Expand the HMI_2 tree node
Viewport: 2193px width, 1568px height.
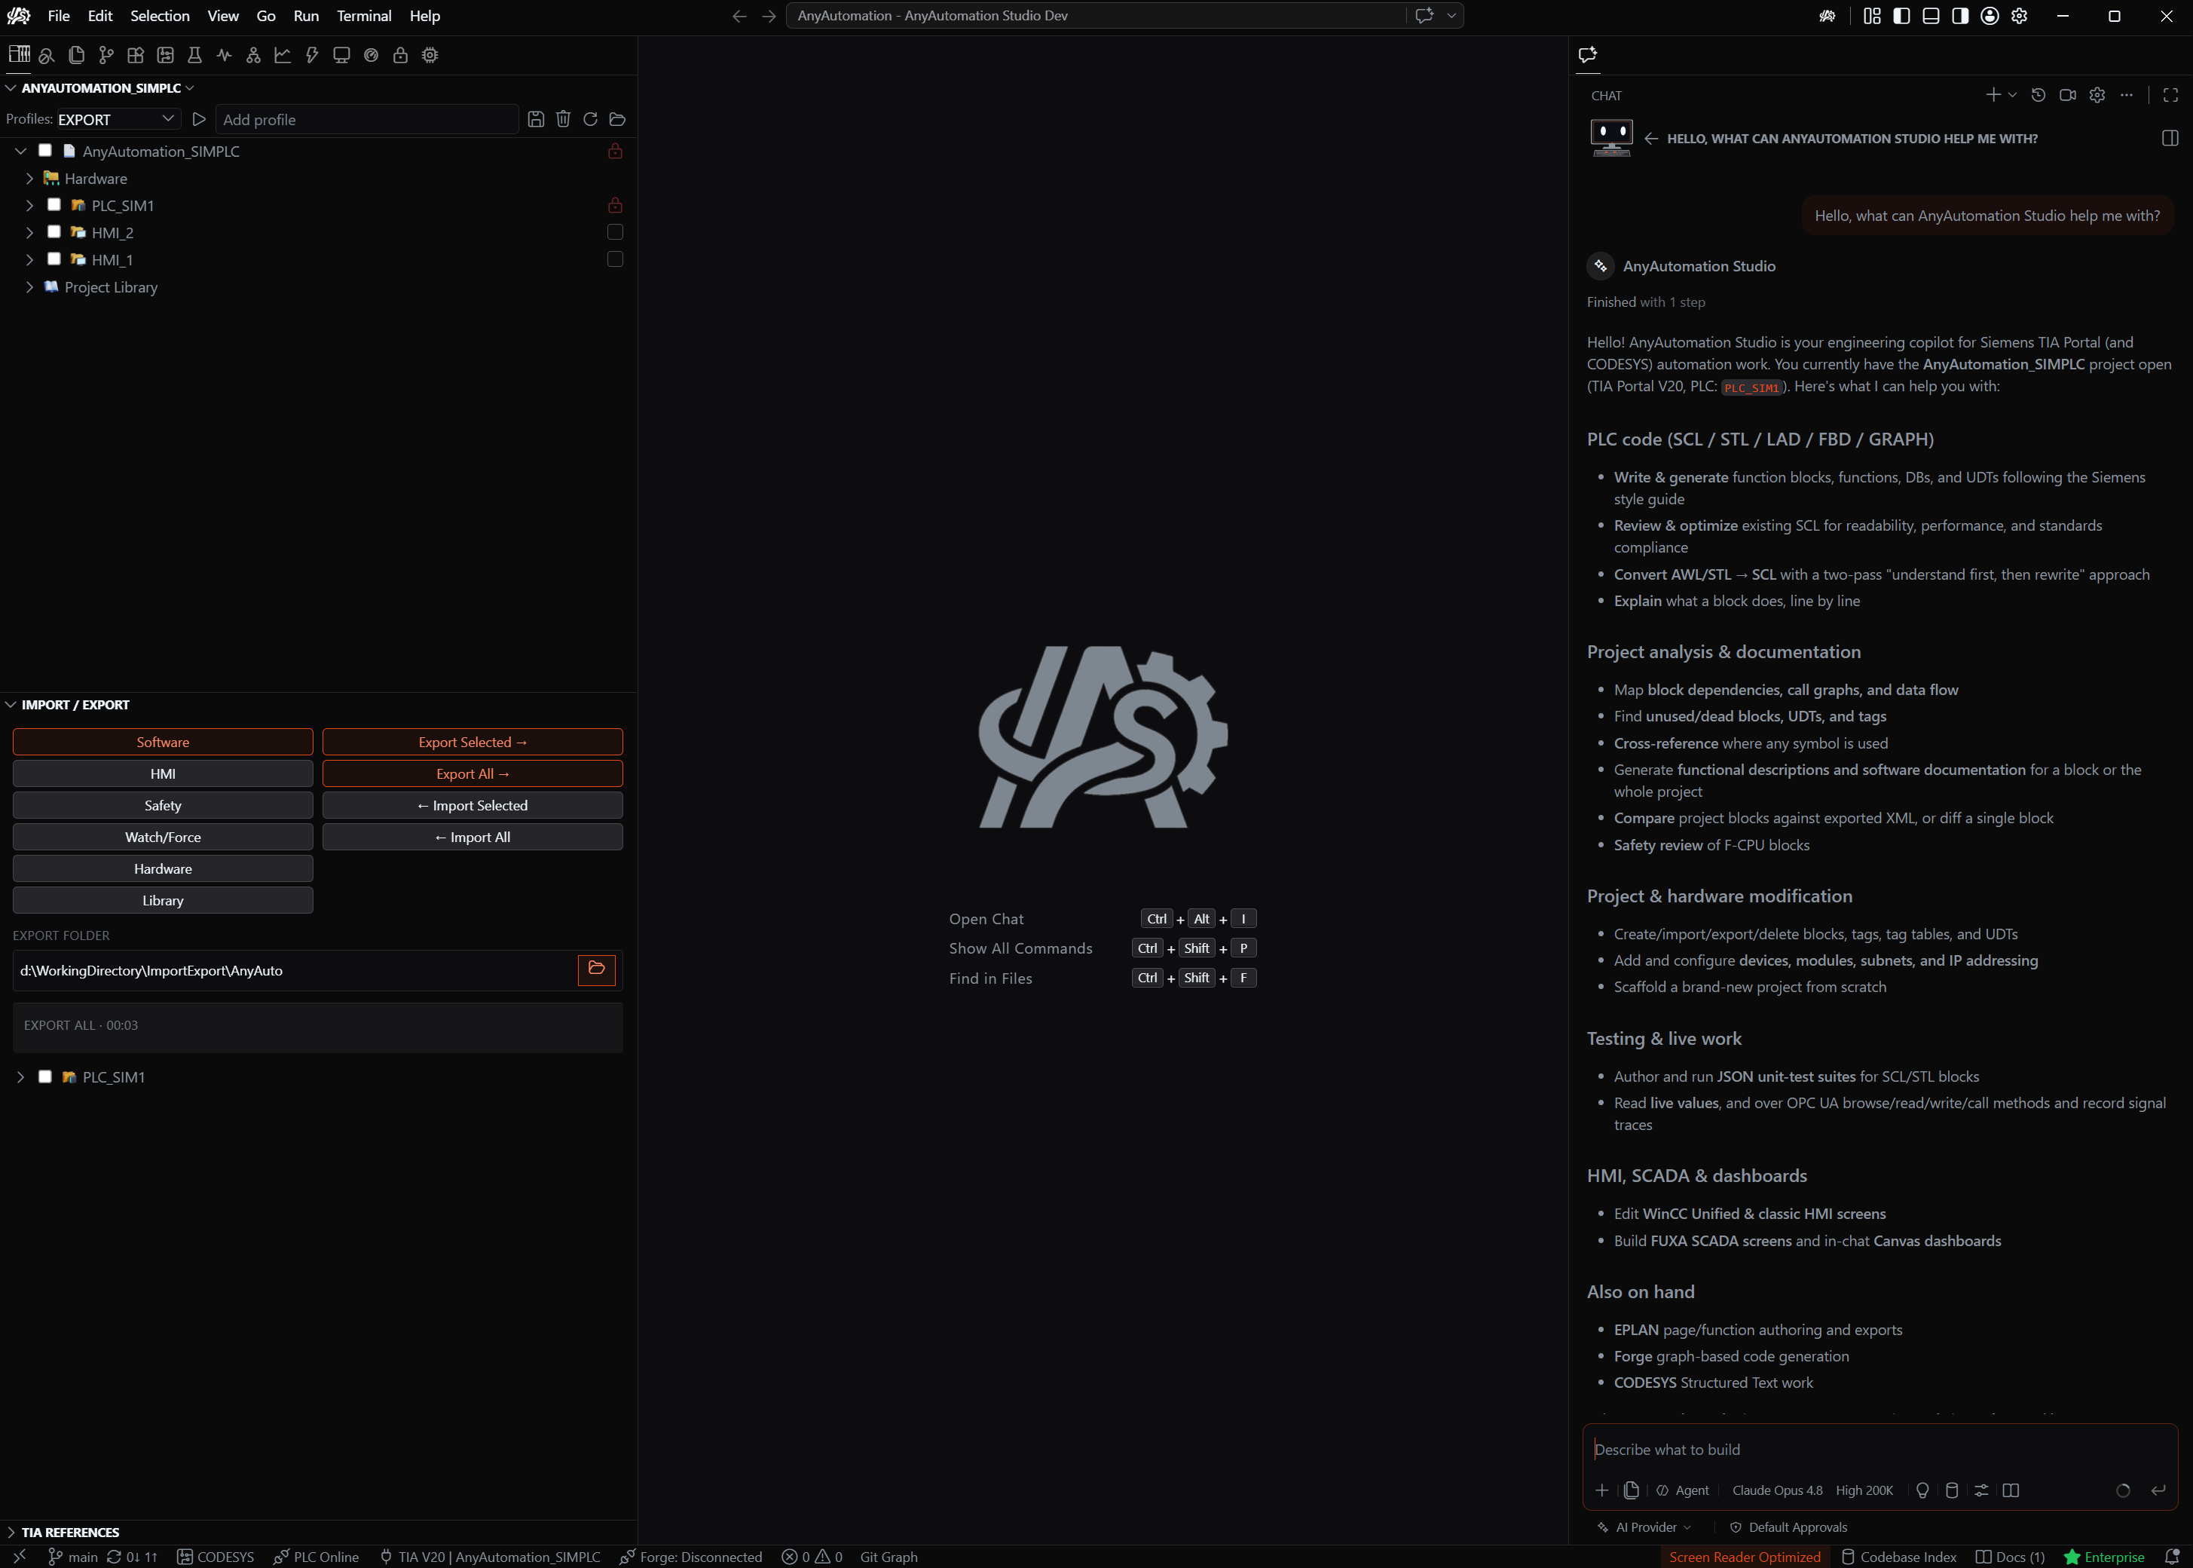(x=29, y=233)
